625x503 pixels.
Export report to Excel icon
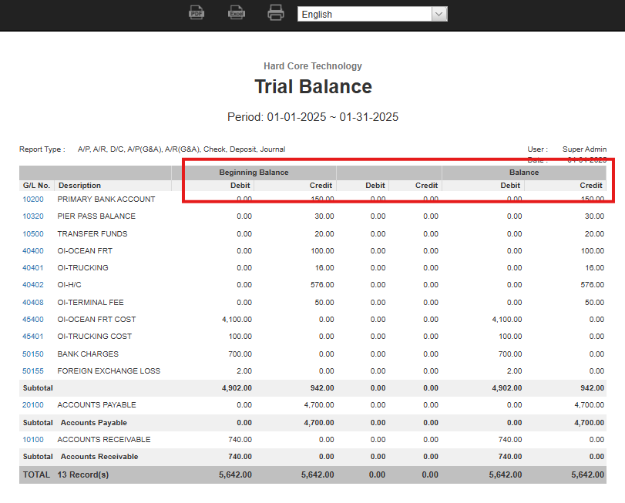[236, 12]
